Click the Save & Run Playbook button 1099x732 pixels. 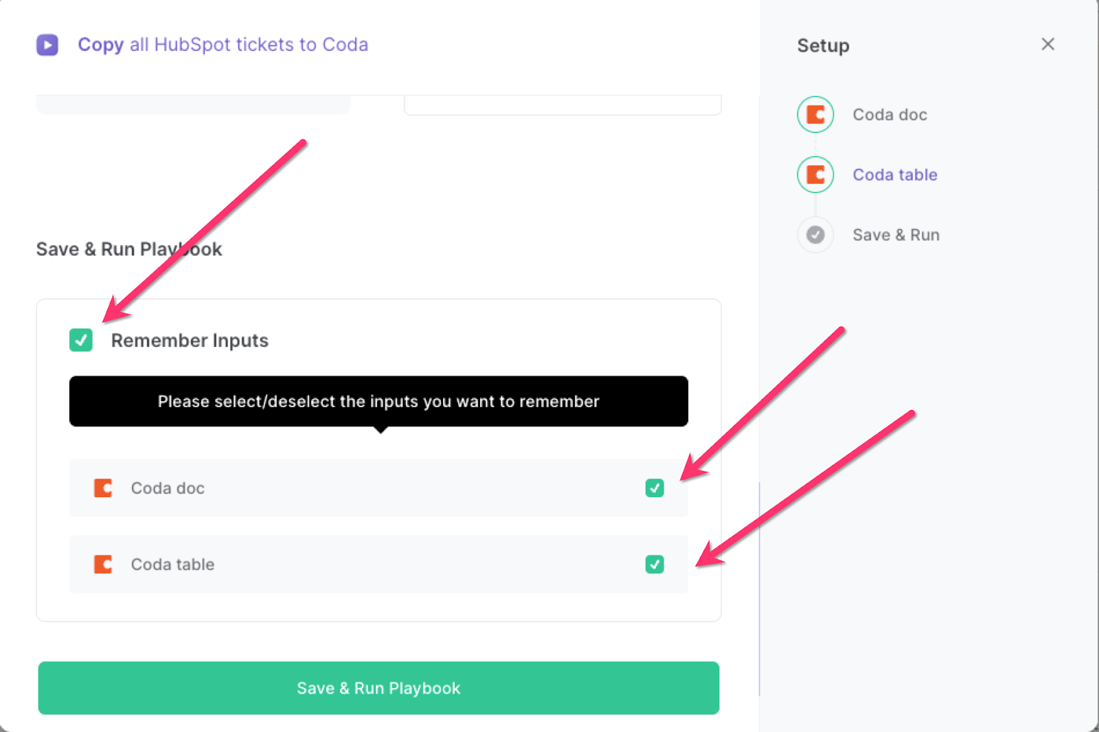pyautogui.click(x=378, y=688)
